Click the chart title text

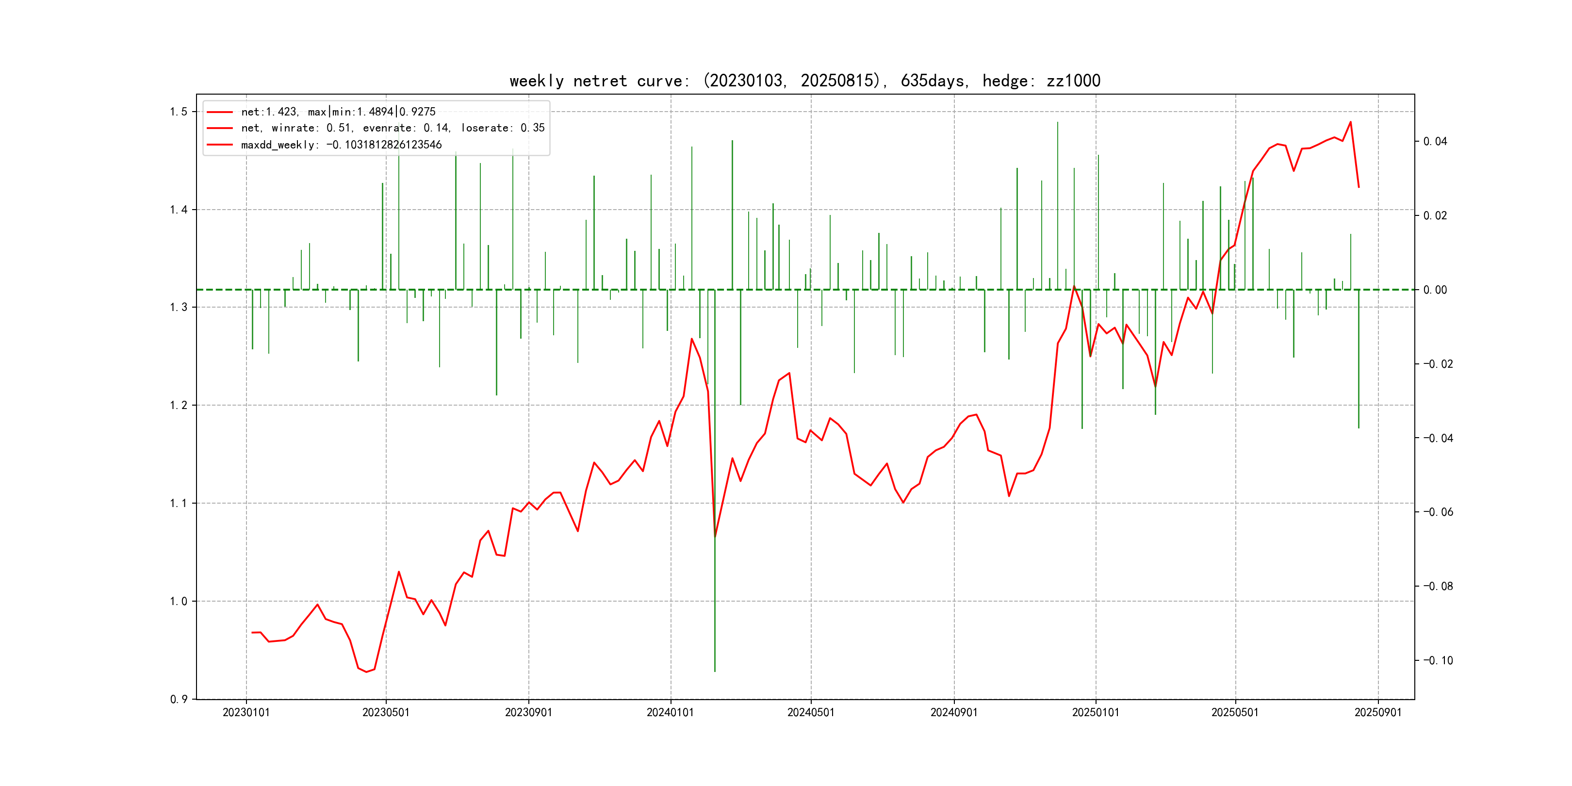(x=804, y=81)
